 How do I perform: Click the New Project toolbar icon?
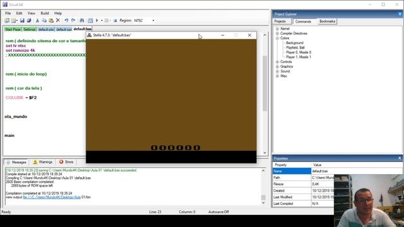pyautogui.click(x=7, y=20)
